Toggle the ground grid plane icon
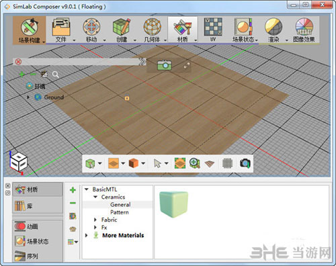This screenshot has width=336, height=266. pyautogui.click(x=210, y=164)
